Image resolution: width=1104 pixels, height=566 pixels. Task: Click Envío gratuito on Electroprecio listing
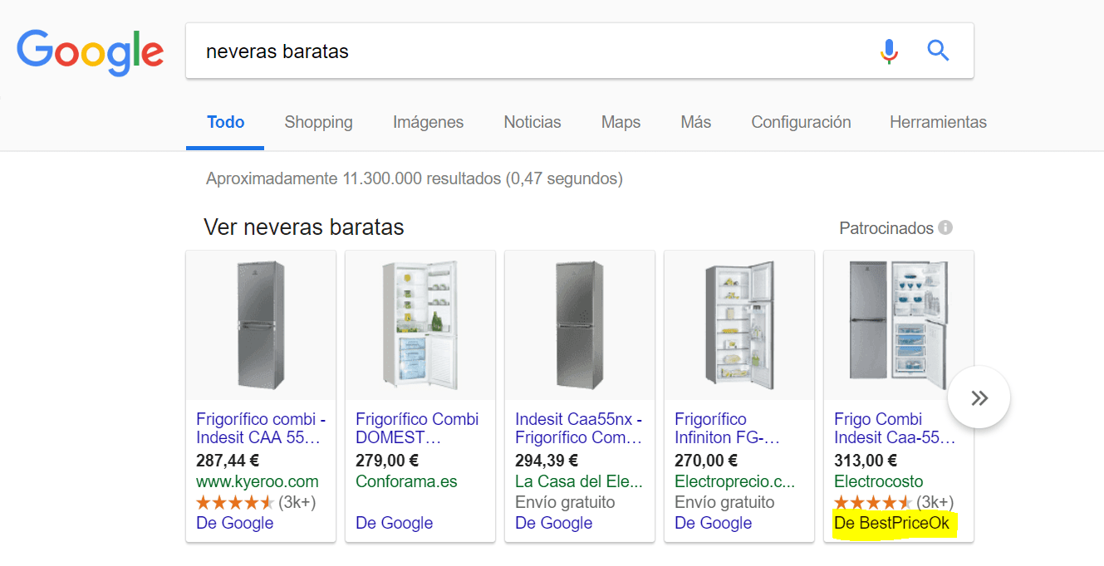coord(724,502)
